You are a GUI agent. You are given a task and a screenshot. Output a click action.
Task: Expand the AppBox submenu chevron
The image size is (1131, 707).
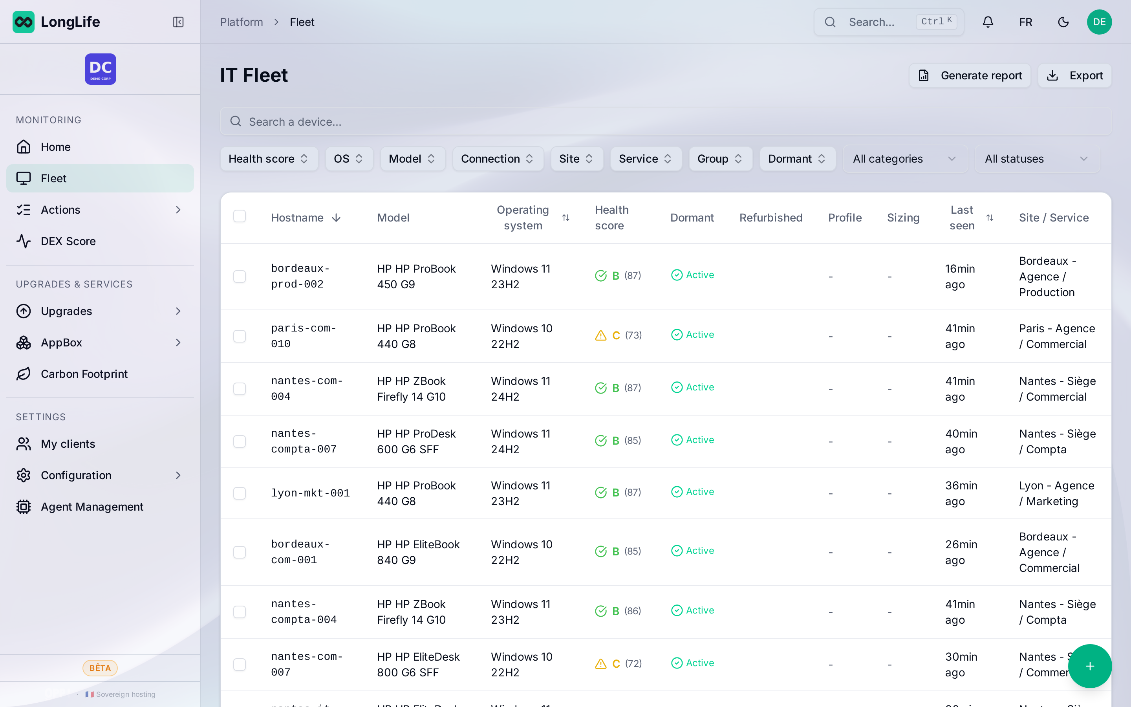(x=178, y=343)
